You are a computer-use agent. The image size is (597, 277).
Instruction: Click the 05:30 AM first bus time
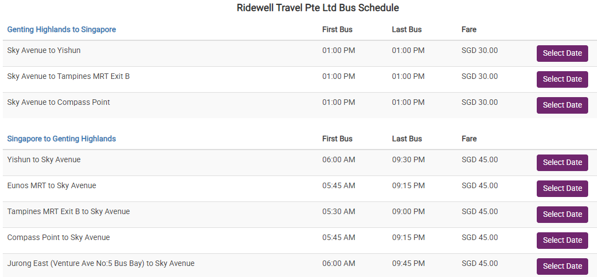[338, 211]
